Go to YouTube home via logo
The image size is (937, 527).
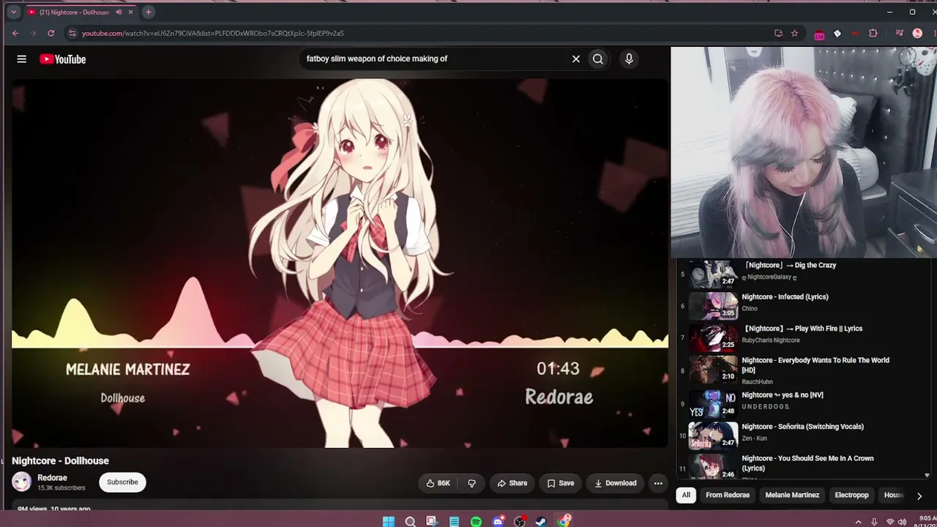[63, 59]
